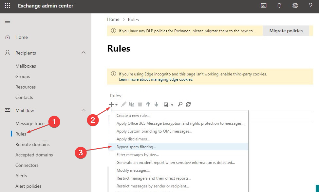Screen dimensions: 319x192
Task: Collapse navigation with hamburger icon
Action: click(8, 21)
